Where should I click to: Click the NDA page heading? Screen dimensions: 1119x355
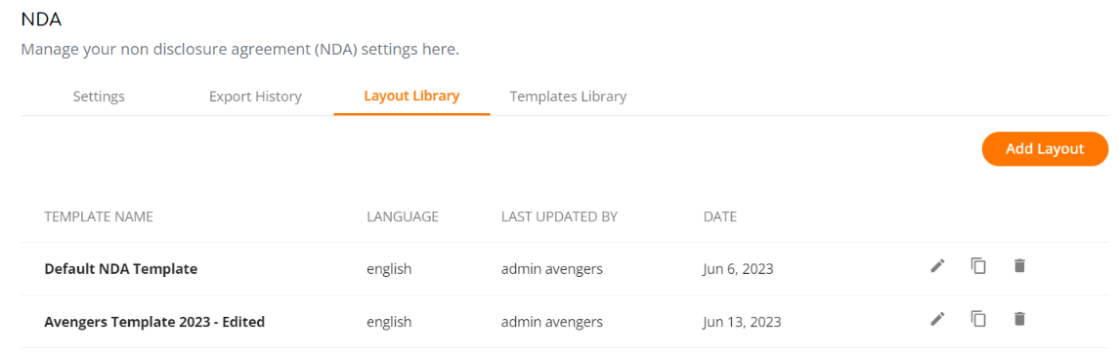click(x=41, y=20)
